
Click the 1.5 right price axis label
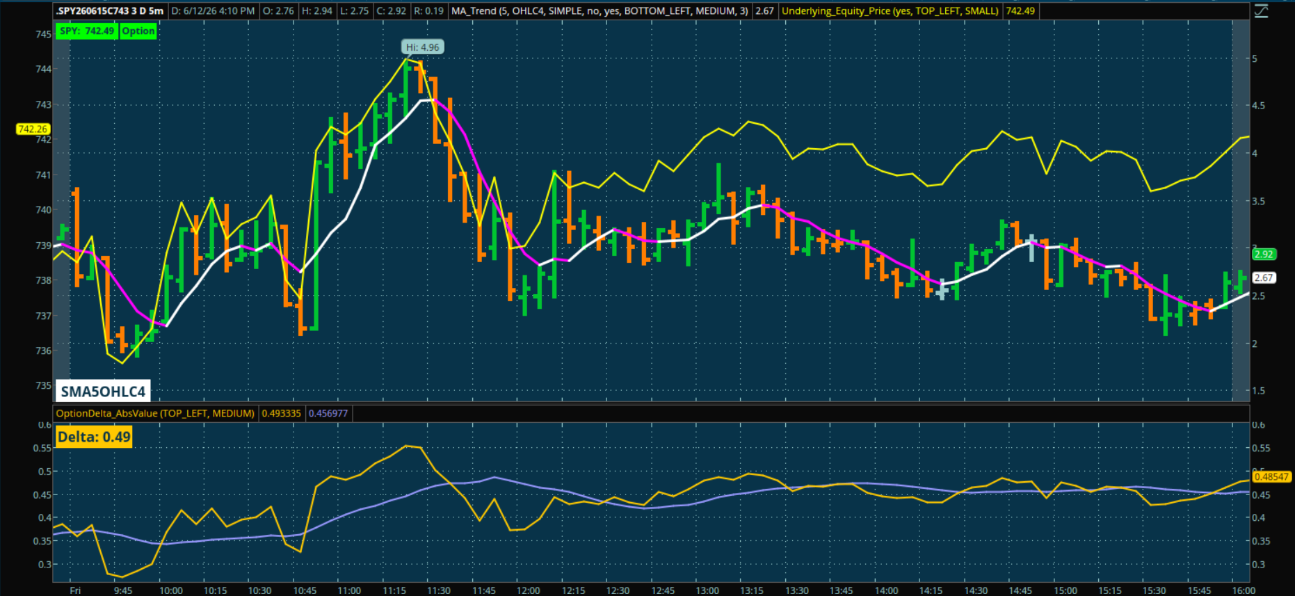1259,391
